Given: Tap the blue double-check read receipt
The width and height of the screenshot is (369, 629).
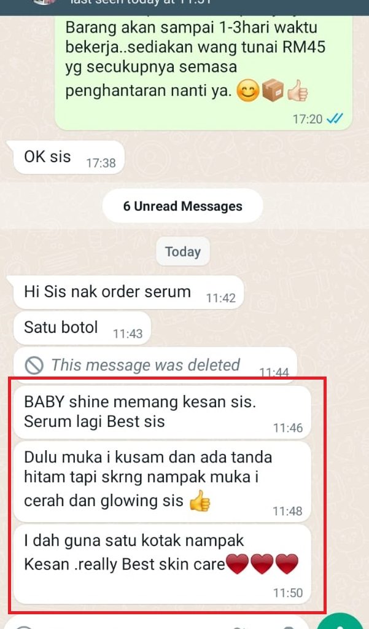Looking at the screenshot, I should 335,119.
